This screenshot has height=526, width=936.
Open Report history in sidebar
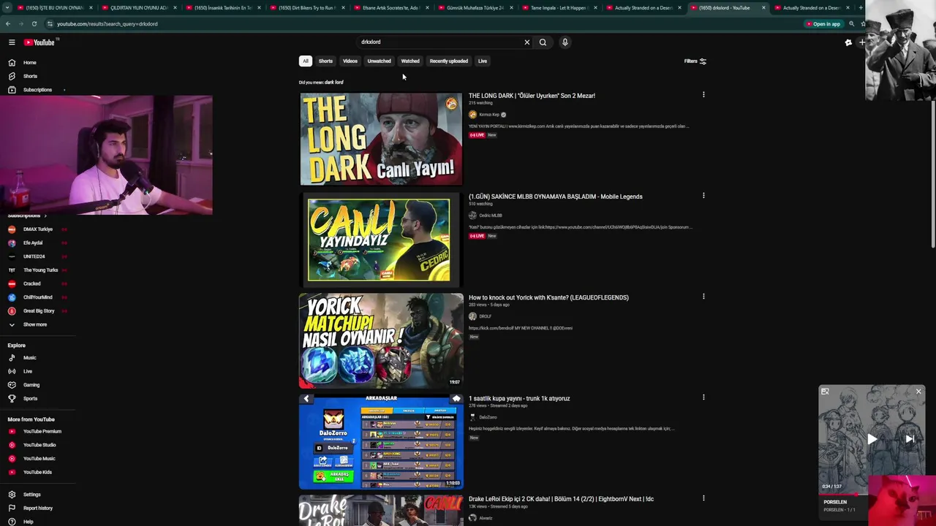coord(37,508)
